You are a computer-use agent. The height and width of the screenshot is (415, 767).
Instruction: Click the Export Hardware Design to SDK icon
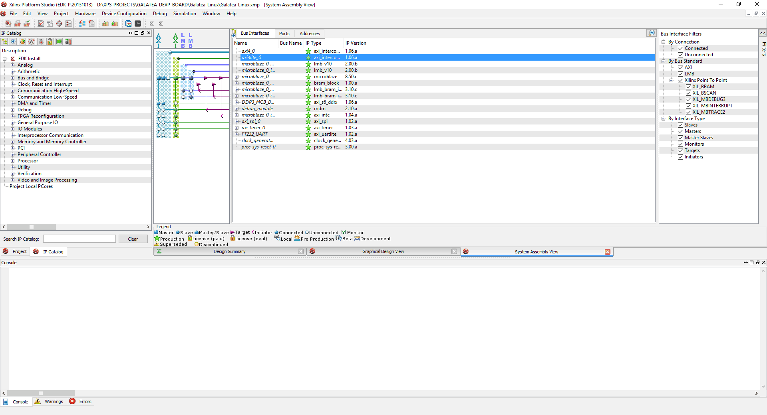[x=105, y=24]
